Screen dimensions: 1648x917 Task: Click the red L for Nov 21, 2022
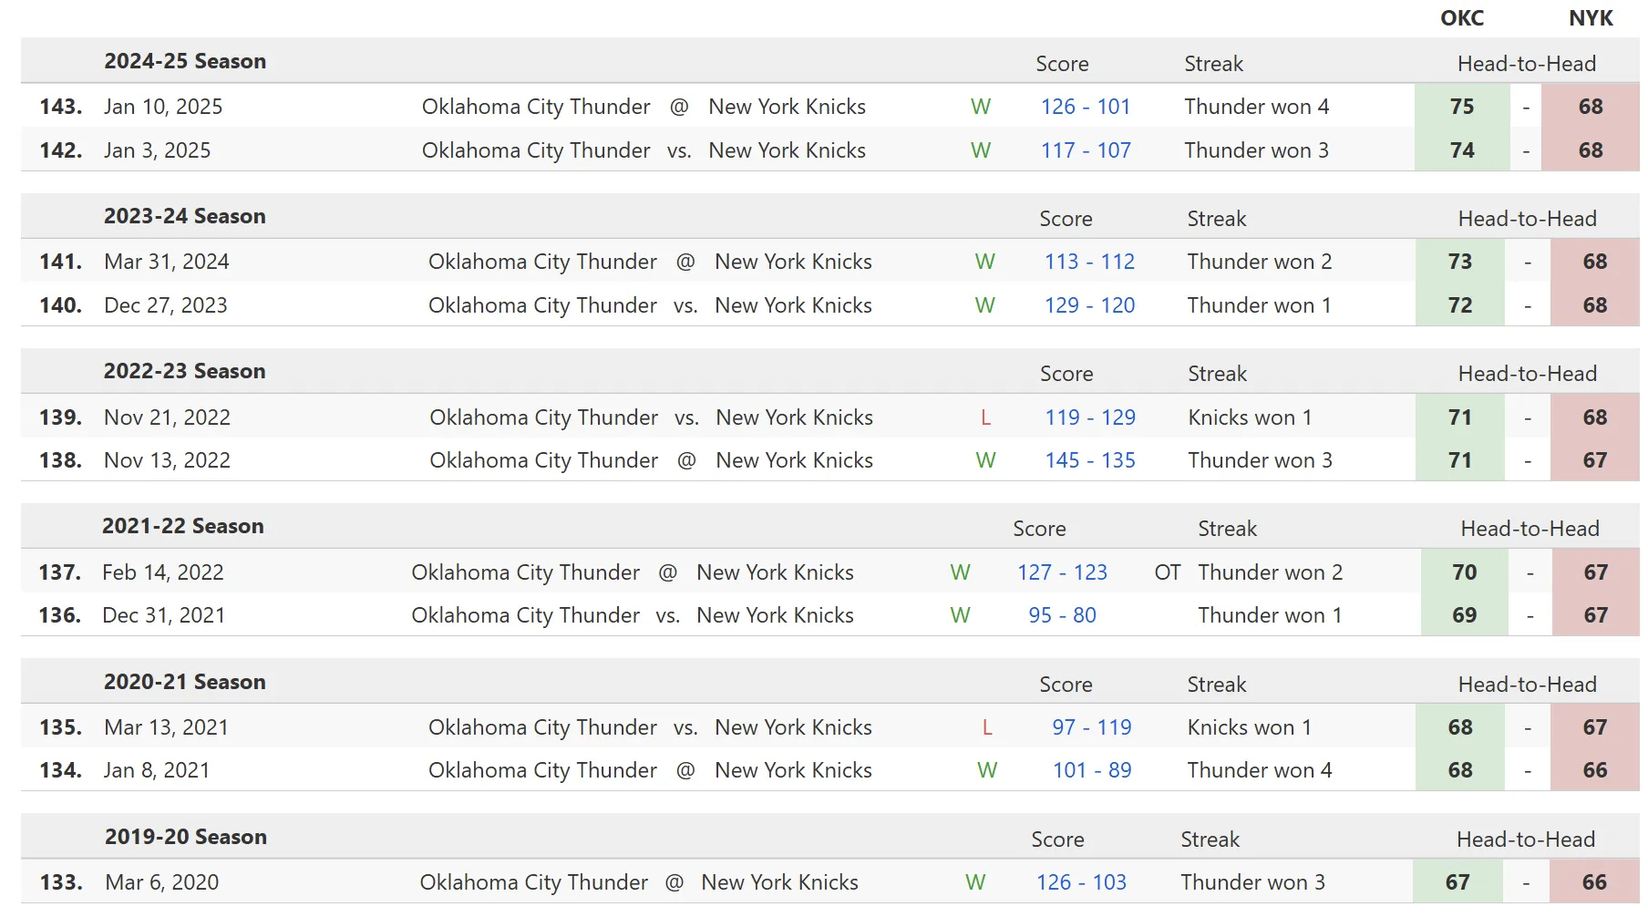tap(985, 417)
